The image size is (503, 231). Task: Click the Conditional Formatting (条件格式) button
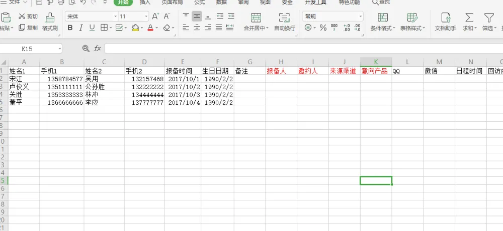pyautogui.click(x=383, y=22)
